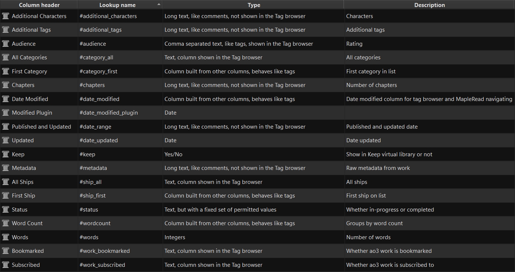Select the 'Raw metadata from work' description
This screenshot has height=272, width=515.
[378, 168]
